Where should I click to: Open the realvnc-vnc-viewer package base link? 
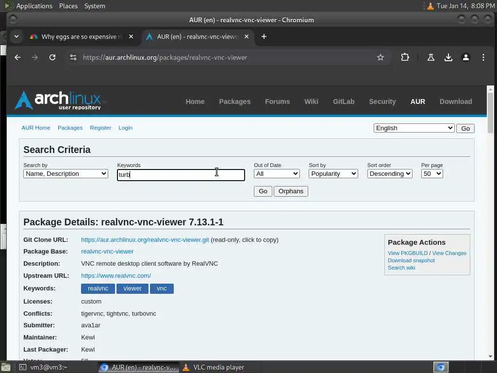coord(107,252)
